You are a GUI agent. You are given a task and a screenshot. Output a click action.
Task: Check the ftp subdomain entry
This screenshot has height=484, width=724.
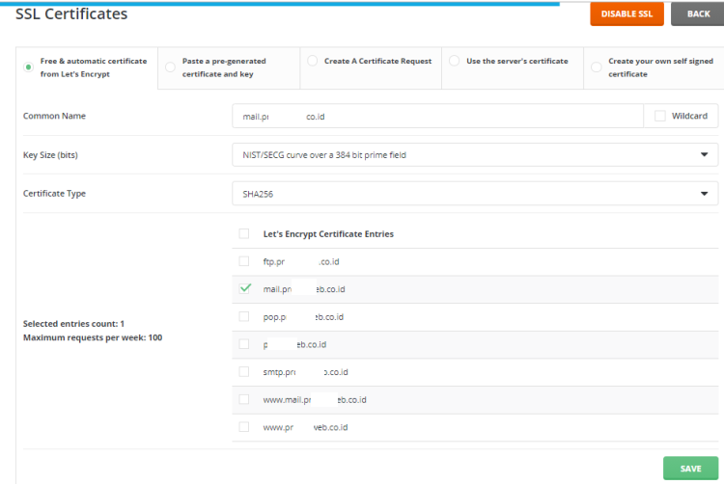pyautogui.click(x=244, y=261)
